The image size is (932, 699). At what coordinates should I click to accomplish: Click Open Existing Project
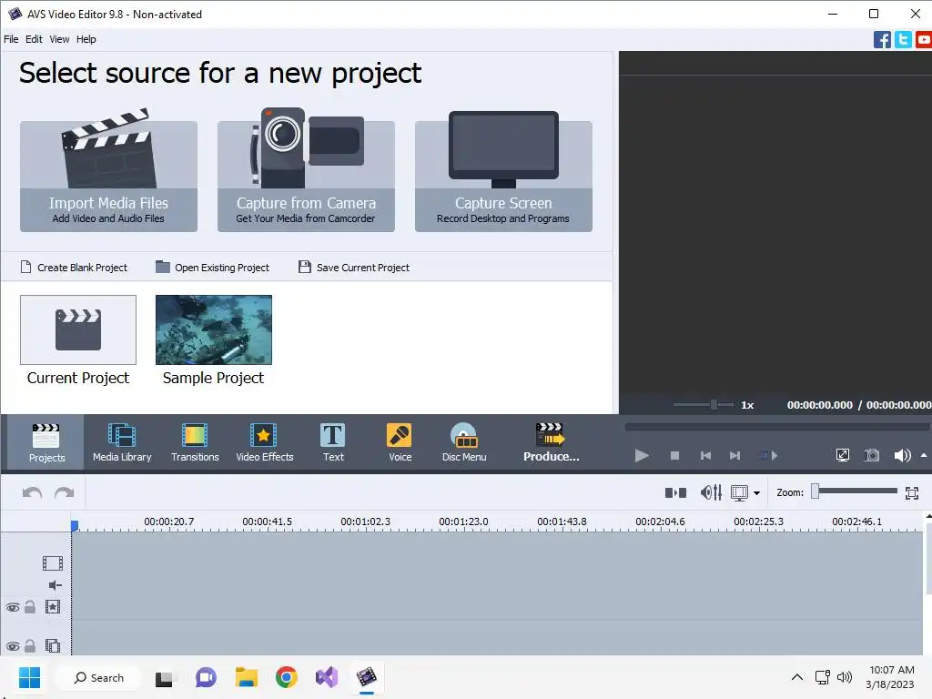point(212,268)
